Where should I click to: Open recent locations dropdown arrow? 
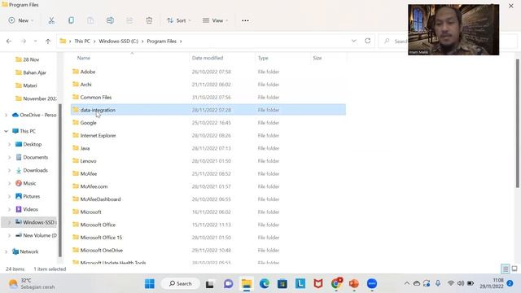[x=35, y=42]
